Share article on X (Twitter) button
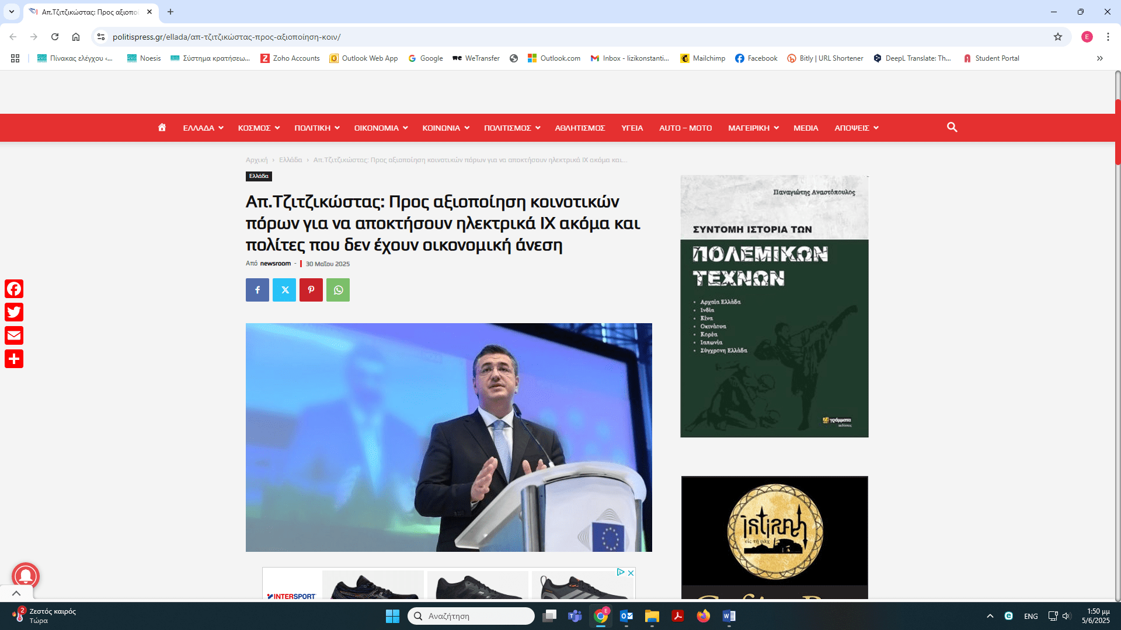This screenshot has height=630, width=1121. pyautogui.click(x=284, y=290)
